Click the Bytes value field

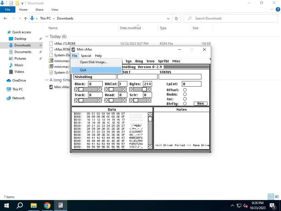coord(147,84)
